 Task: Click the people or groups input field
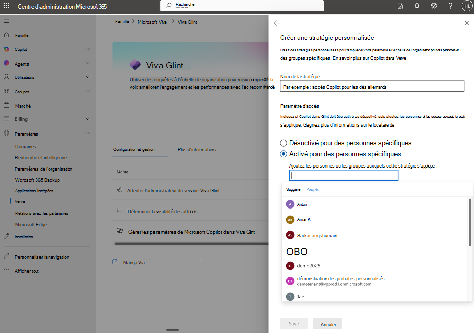tap(343, 175)
